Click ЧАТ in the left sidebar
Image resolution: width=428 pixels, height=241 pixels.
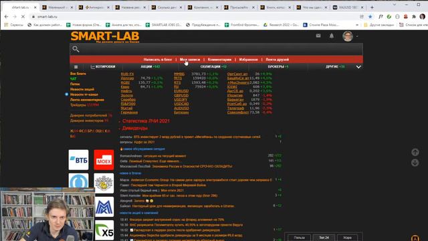pos(73,79)
